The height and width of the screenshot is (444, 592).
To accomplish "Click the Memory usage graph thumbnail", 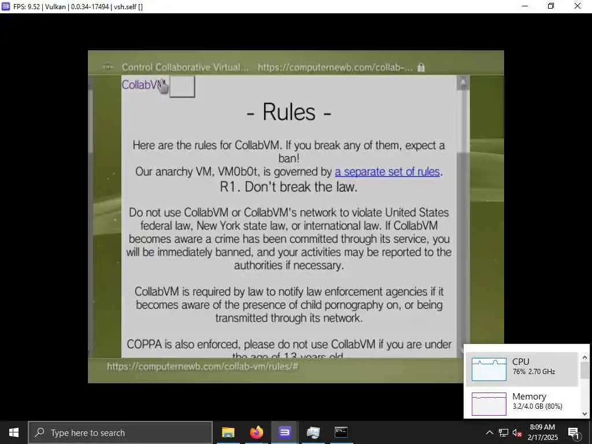I will click(x=489, y=404).
